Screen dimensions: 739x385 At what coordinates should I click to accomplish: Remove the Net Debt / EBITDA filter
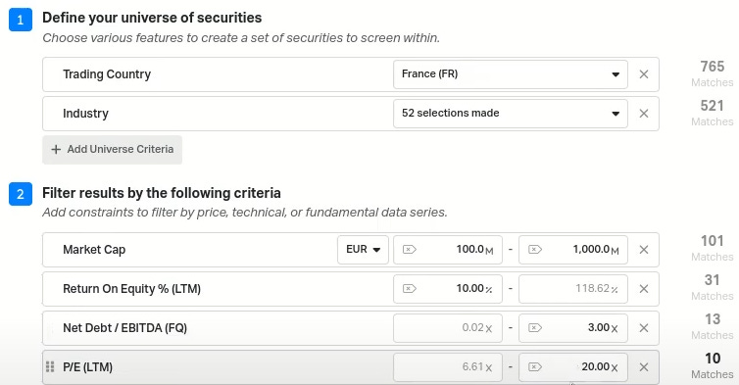coord(644,328)
